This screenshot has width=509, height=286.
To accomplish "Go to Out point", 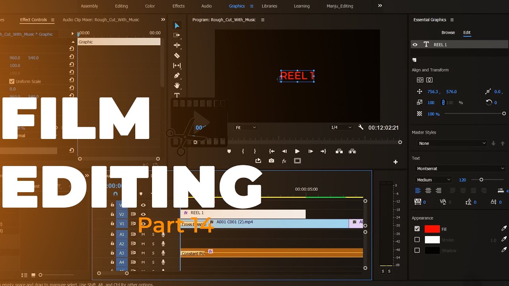I will point(323,151).
